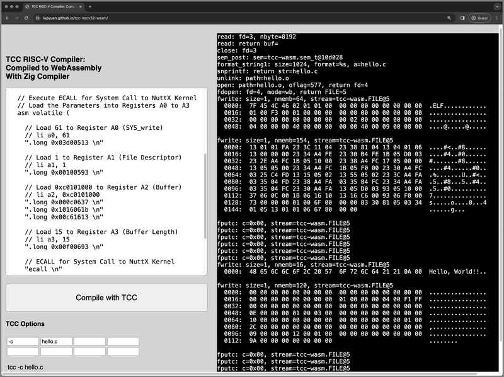
Task: Open the Guest profile menu
Action: pos(480,18)
